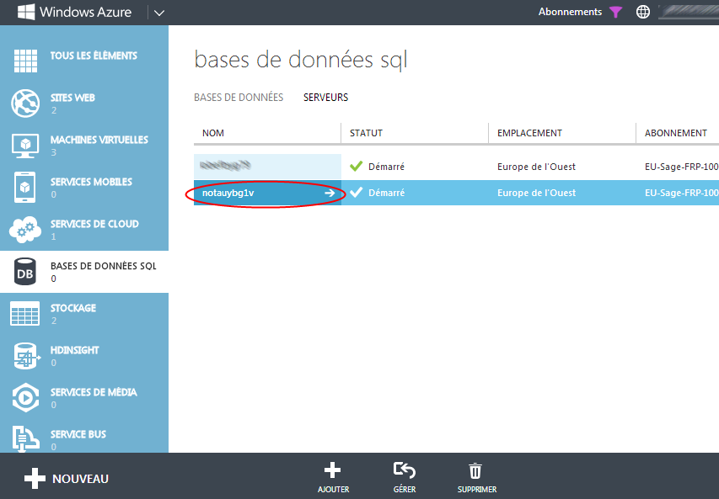Click the arrow next to notauybg1v
Screen dimensions: 719x499
330,194
